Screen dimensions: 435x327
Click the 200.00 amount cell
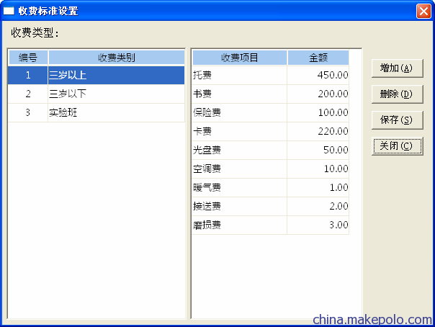click(318, 94)
